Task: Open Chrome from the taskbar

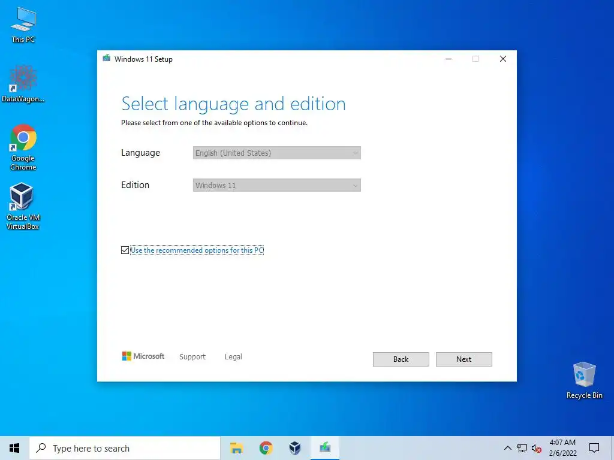Action: (266, 448)
